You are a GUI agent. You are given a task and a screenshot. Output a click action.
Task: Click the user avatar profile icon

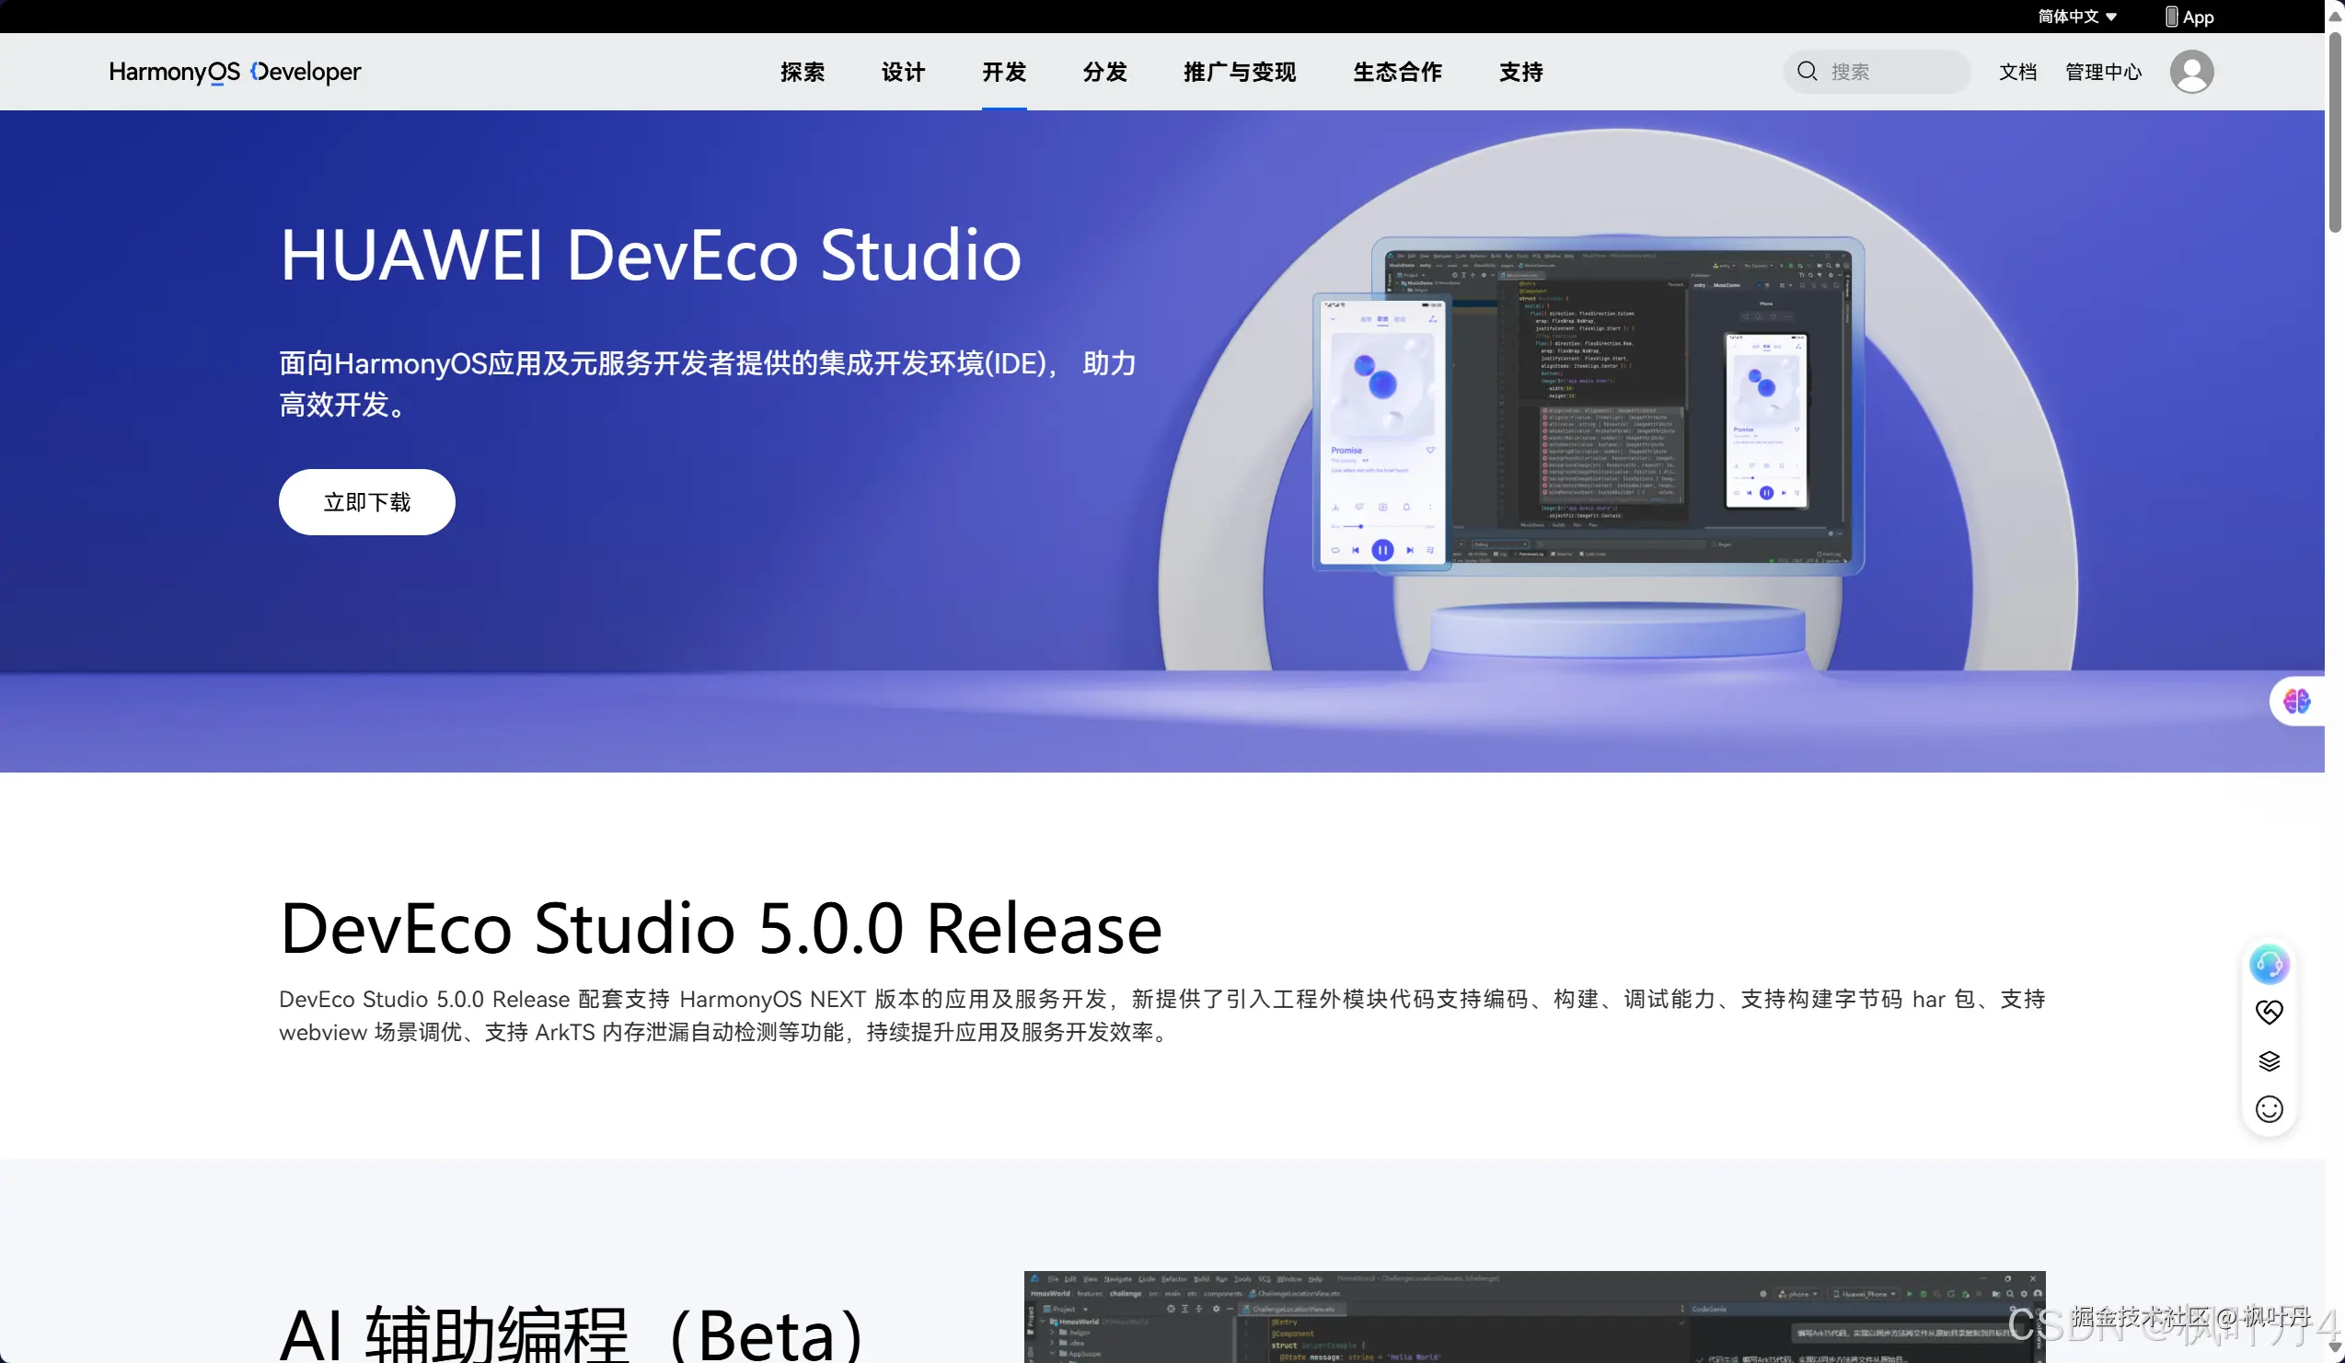coord(2191,72)
